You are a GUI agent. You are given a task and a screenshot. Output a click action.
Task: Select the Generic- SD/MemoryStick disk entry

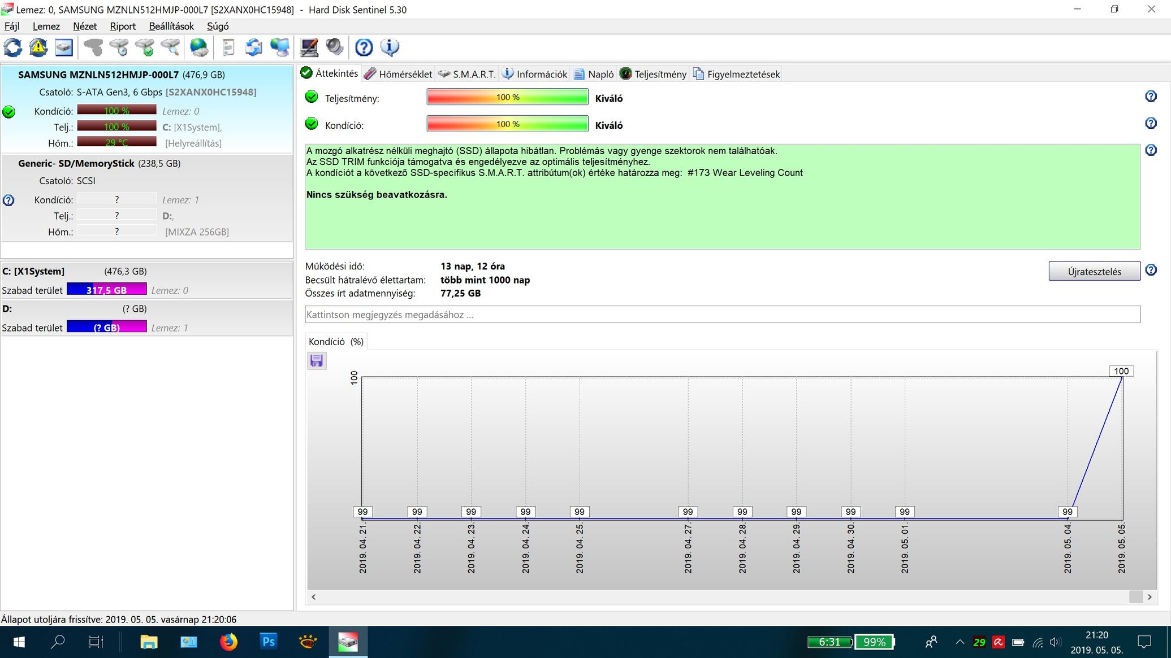(147, 198)
